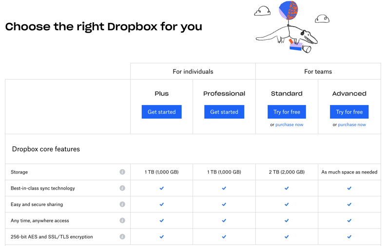Click the For individuals column header

click(x=193, y=71)
